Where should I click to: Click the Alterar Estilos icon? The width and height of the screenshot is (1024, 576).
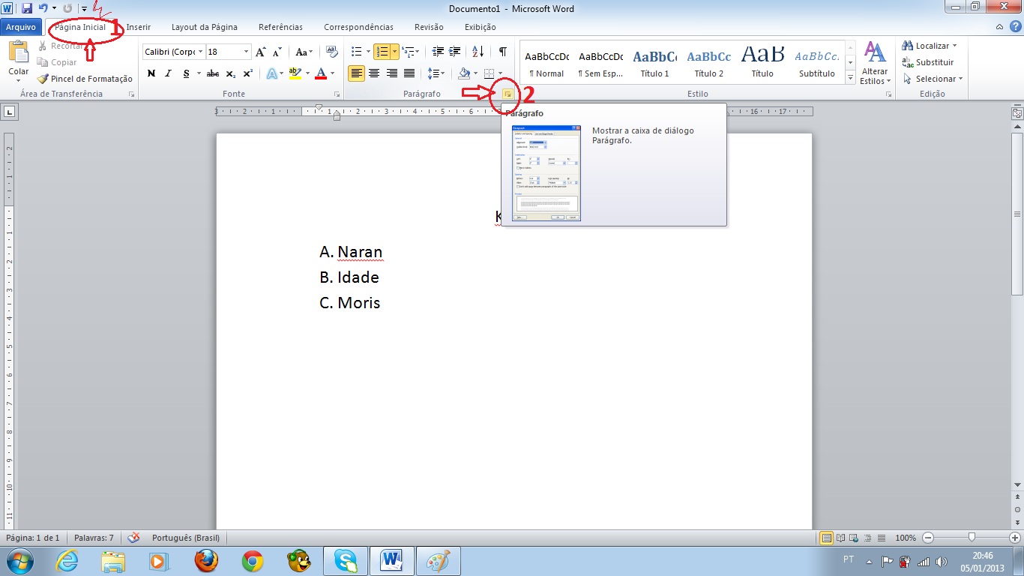coord(875,63)
